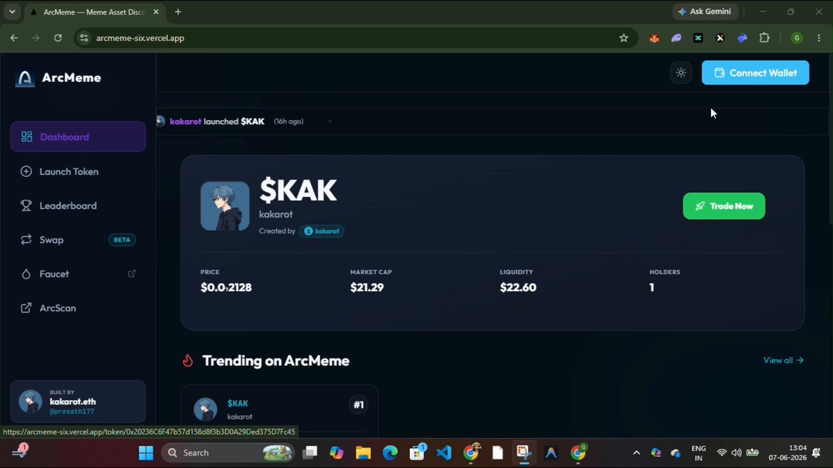Go to Launch Token page

coord(78,171)
